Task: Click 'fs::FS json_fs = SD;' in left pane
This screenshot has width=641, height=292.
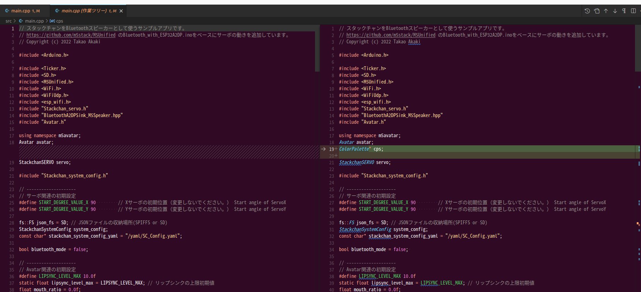Action: tap(44, 223)
